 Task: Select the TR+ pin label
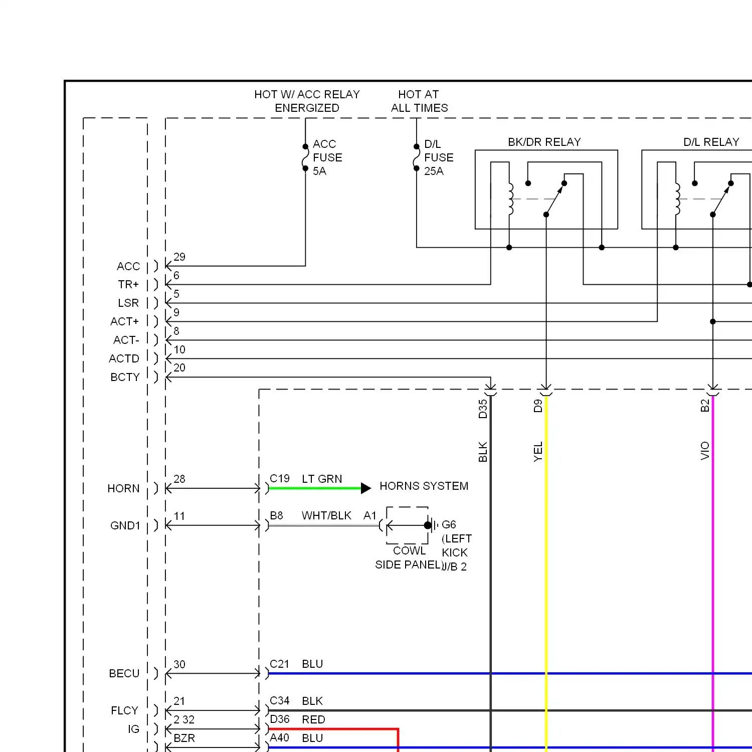[128, 284]
